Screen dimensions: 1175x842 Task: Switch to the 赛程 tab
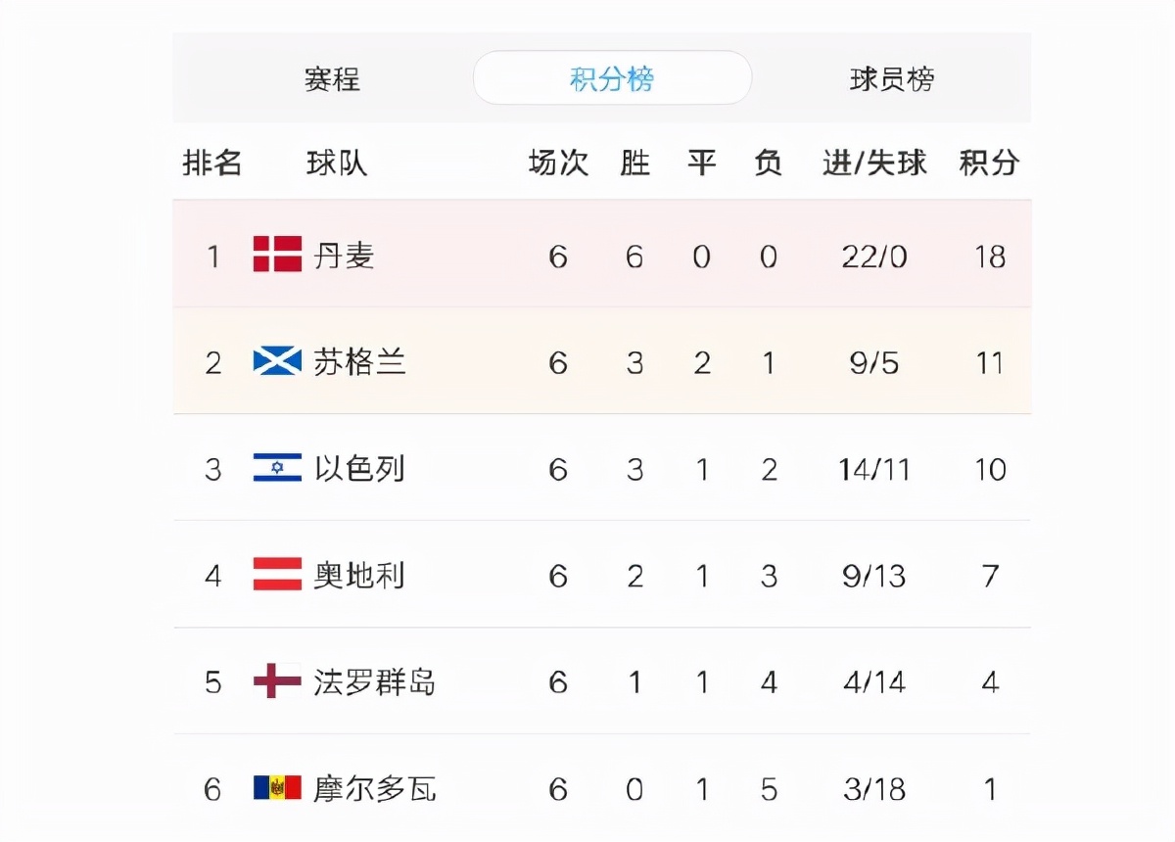pos(332,79)
